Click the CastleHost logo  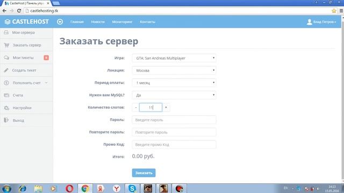[x=26, y=21]
